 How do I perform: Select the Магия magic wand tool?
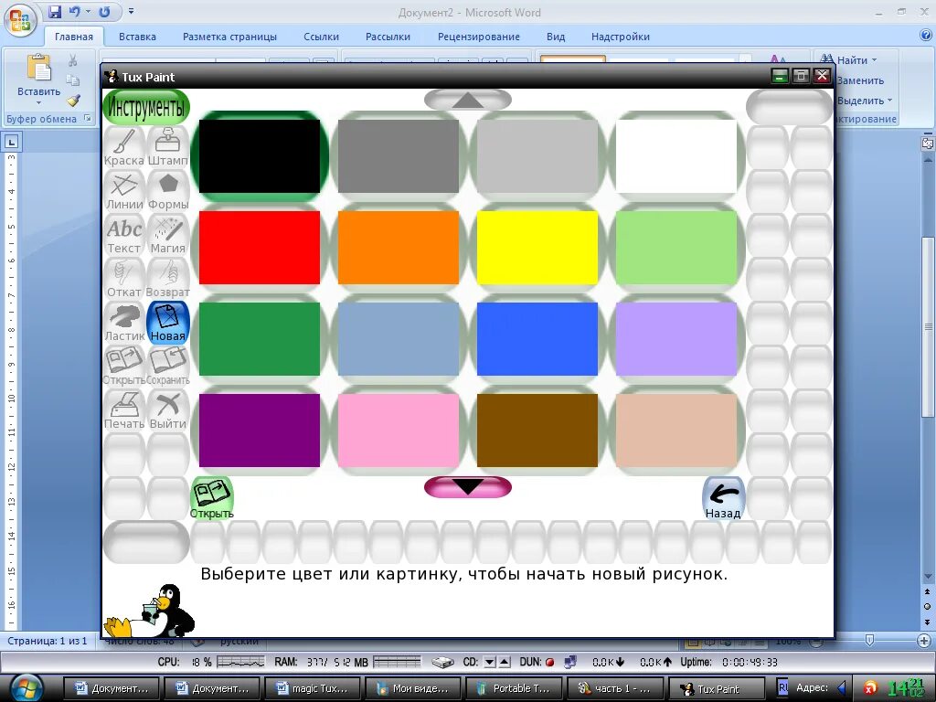[x=168, y=235]
